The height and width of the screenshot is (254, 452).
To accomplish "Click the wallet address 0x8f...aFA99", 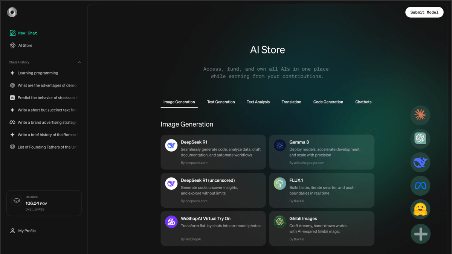I will pos(35,209).
